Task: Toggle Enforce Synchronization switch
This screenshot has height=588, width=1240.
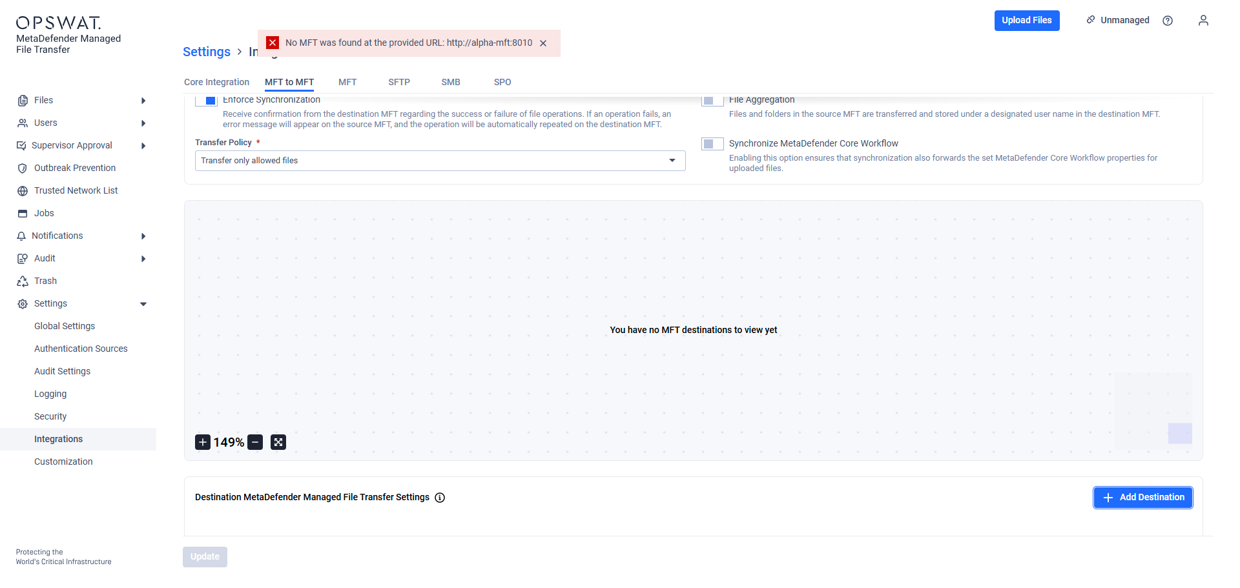Action: click(206, 100)
